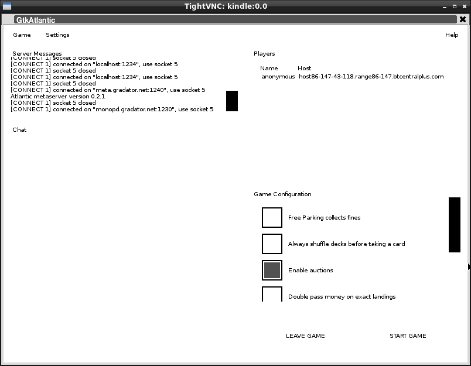Screen dimensions: 471x366
Task: Enable Free Parking collects fines checkbox
Action: 272,217
